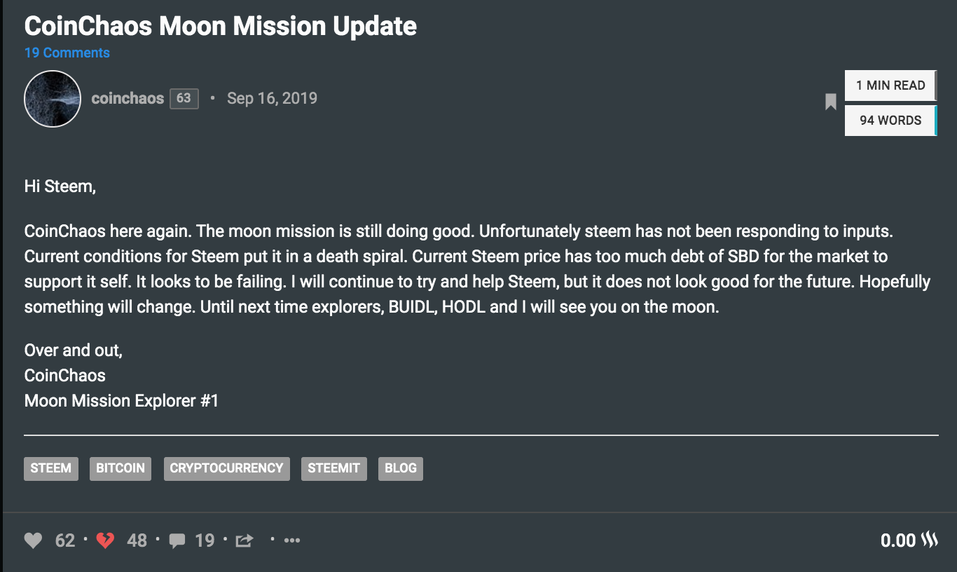This screenshot has height=572, width=957.
Task: Select the BITCOIN tag
Action: [x=121, y=468]
